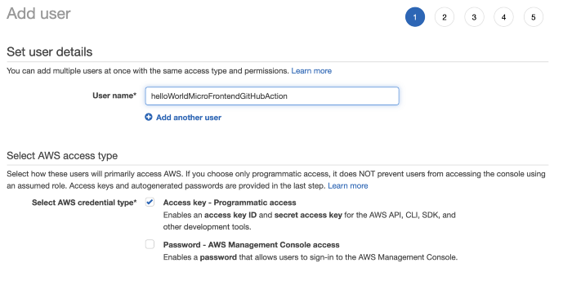Click description about password sign-in to Console
The width and height of the screenshot is (572, 294).
click(310, 257)
